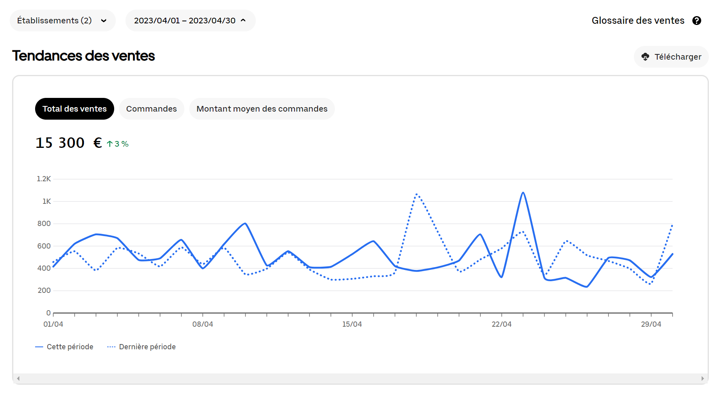
Task: Select the Total des ventes tab
Action: 75,109
